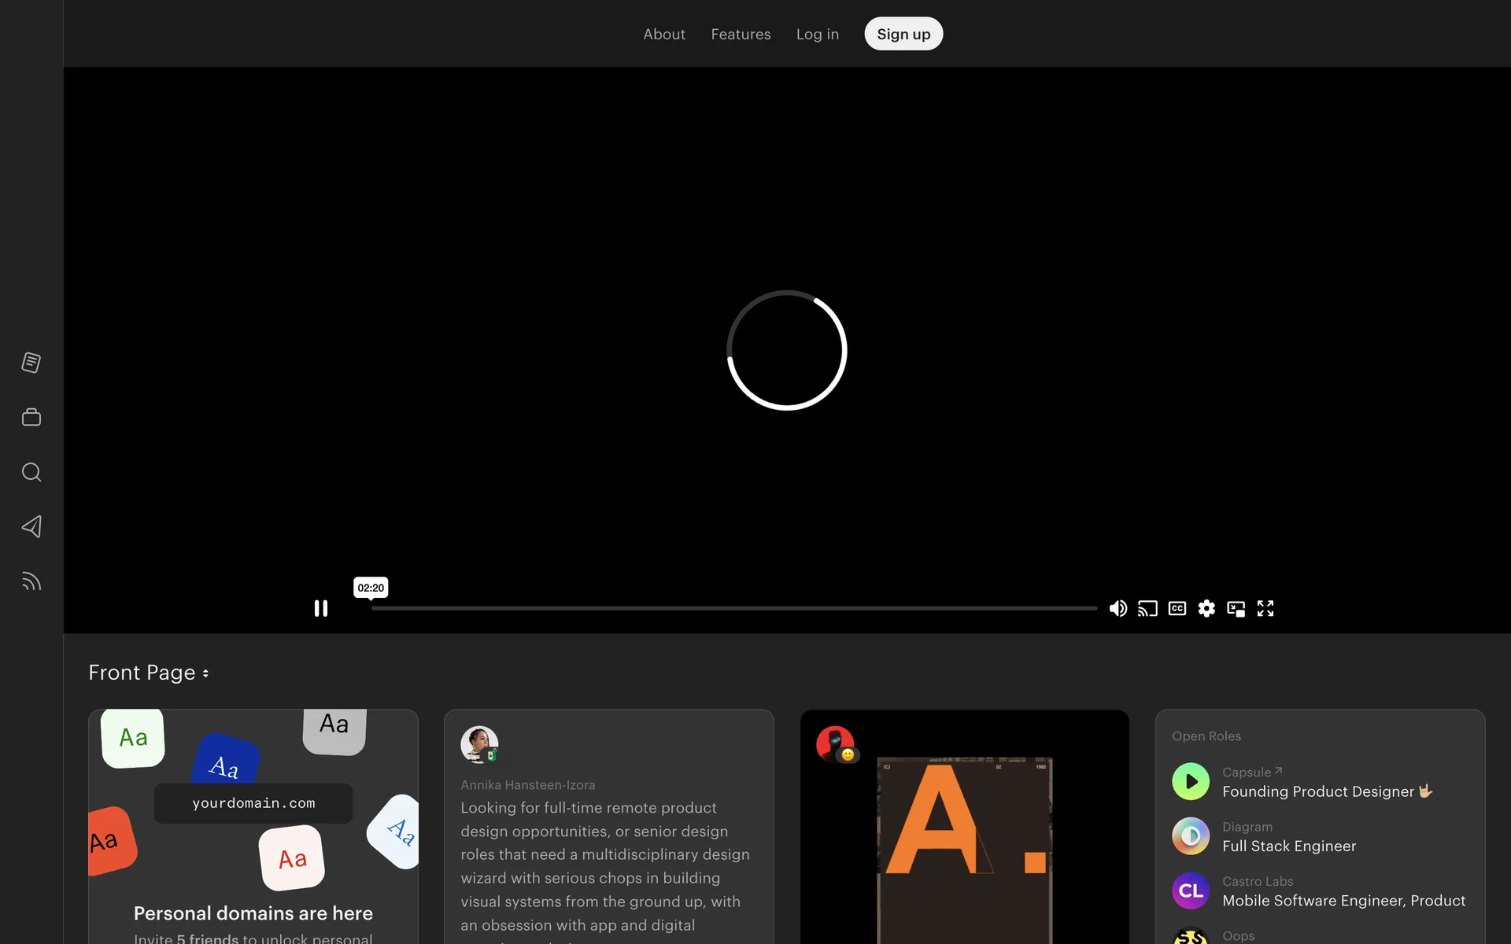
Task: Click the video progress bar
Action: [x=733, y=608]
